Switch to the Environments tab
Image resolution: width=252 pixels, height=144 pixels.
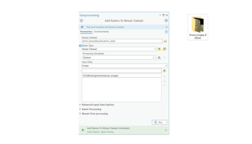(101, 32)
